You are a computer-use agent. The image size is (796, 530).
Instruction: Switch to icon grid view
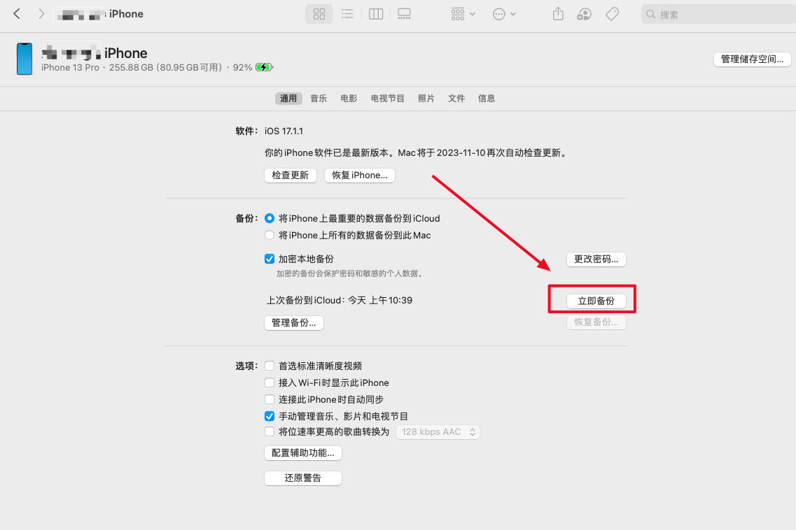319,14
